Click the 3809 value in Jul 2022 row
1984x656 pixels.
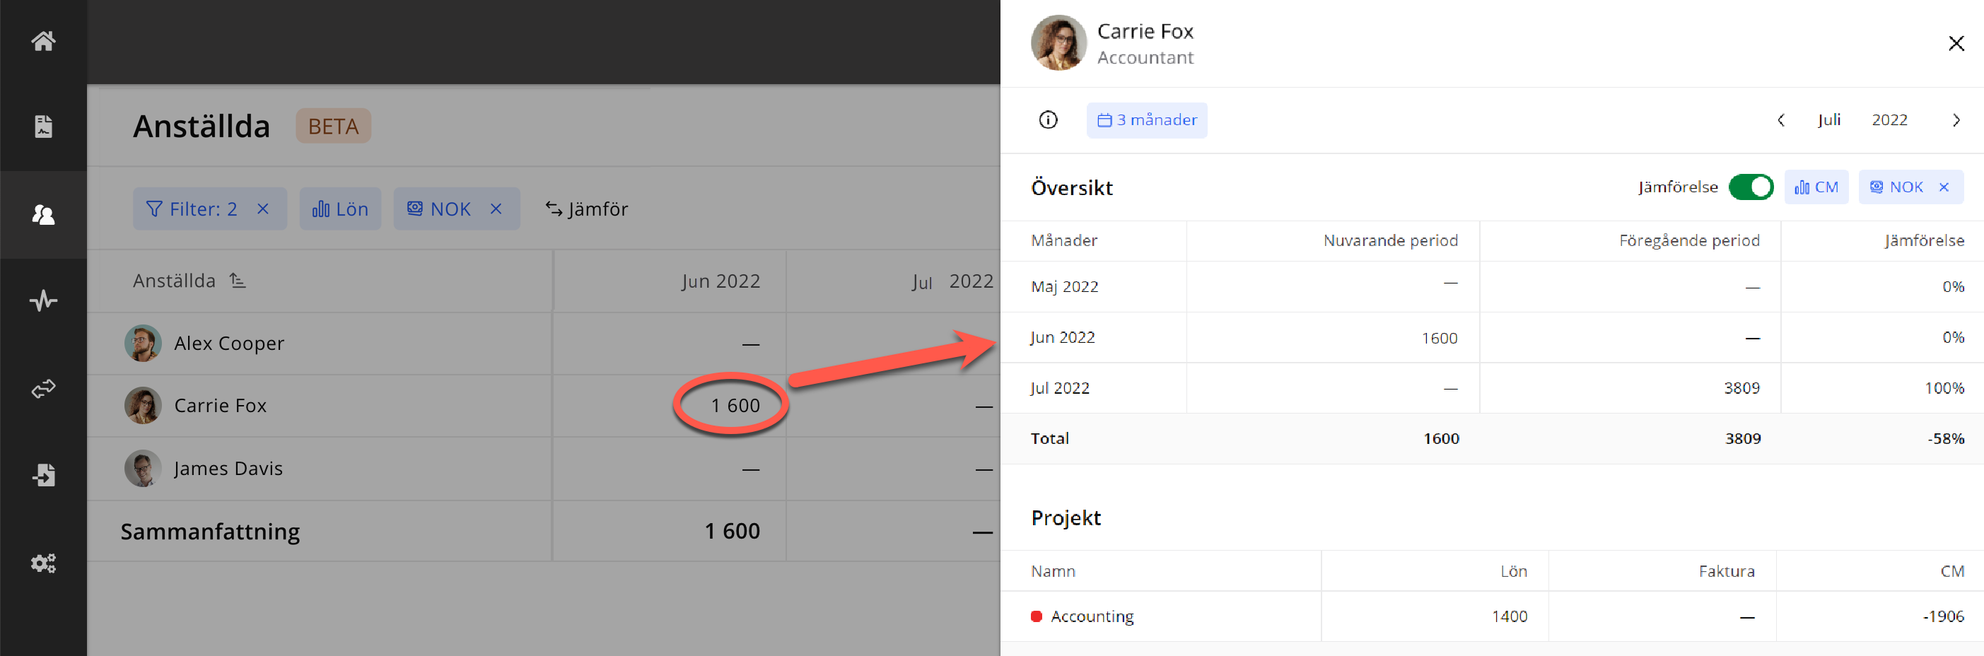pyautogui.click(x=1741, y=388)
